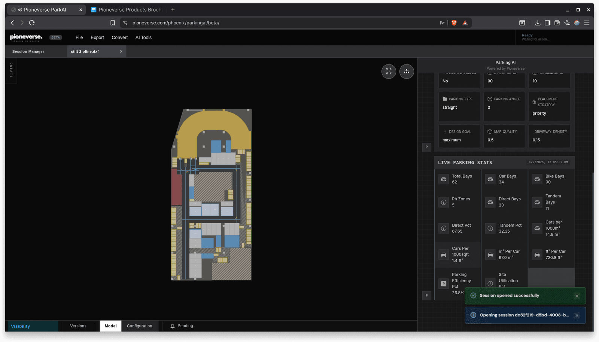Image resolution: width=599 pixels, height=342 pixels.
Task: Open the Versions tab
Action: 78,326
